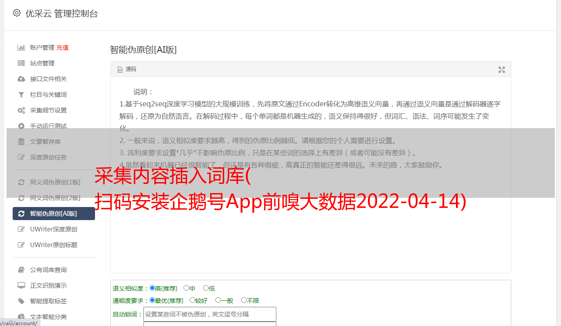
Task: Click the tag icon next to 智能提取标签
Action: click(21, 301)
